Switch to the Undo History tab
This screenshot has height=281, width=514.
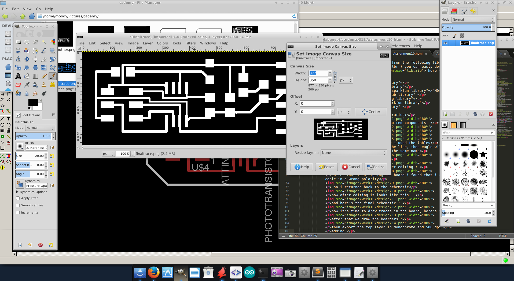473,11
